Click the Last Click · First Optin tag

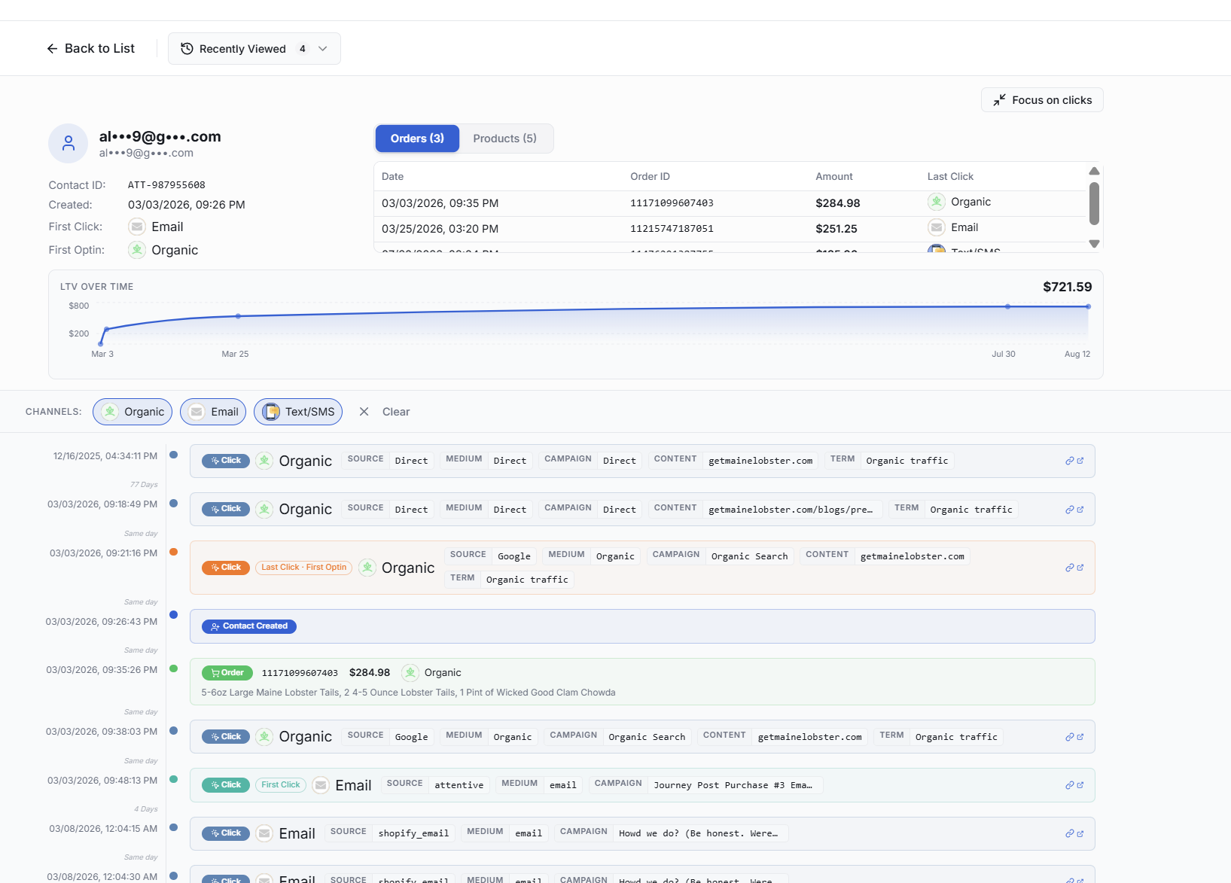pos(304,568)
